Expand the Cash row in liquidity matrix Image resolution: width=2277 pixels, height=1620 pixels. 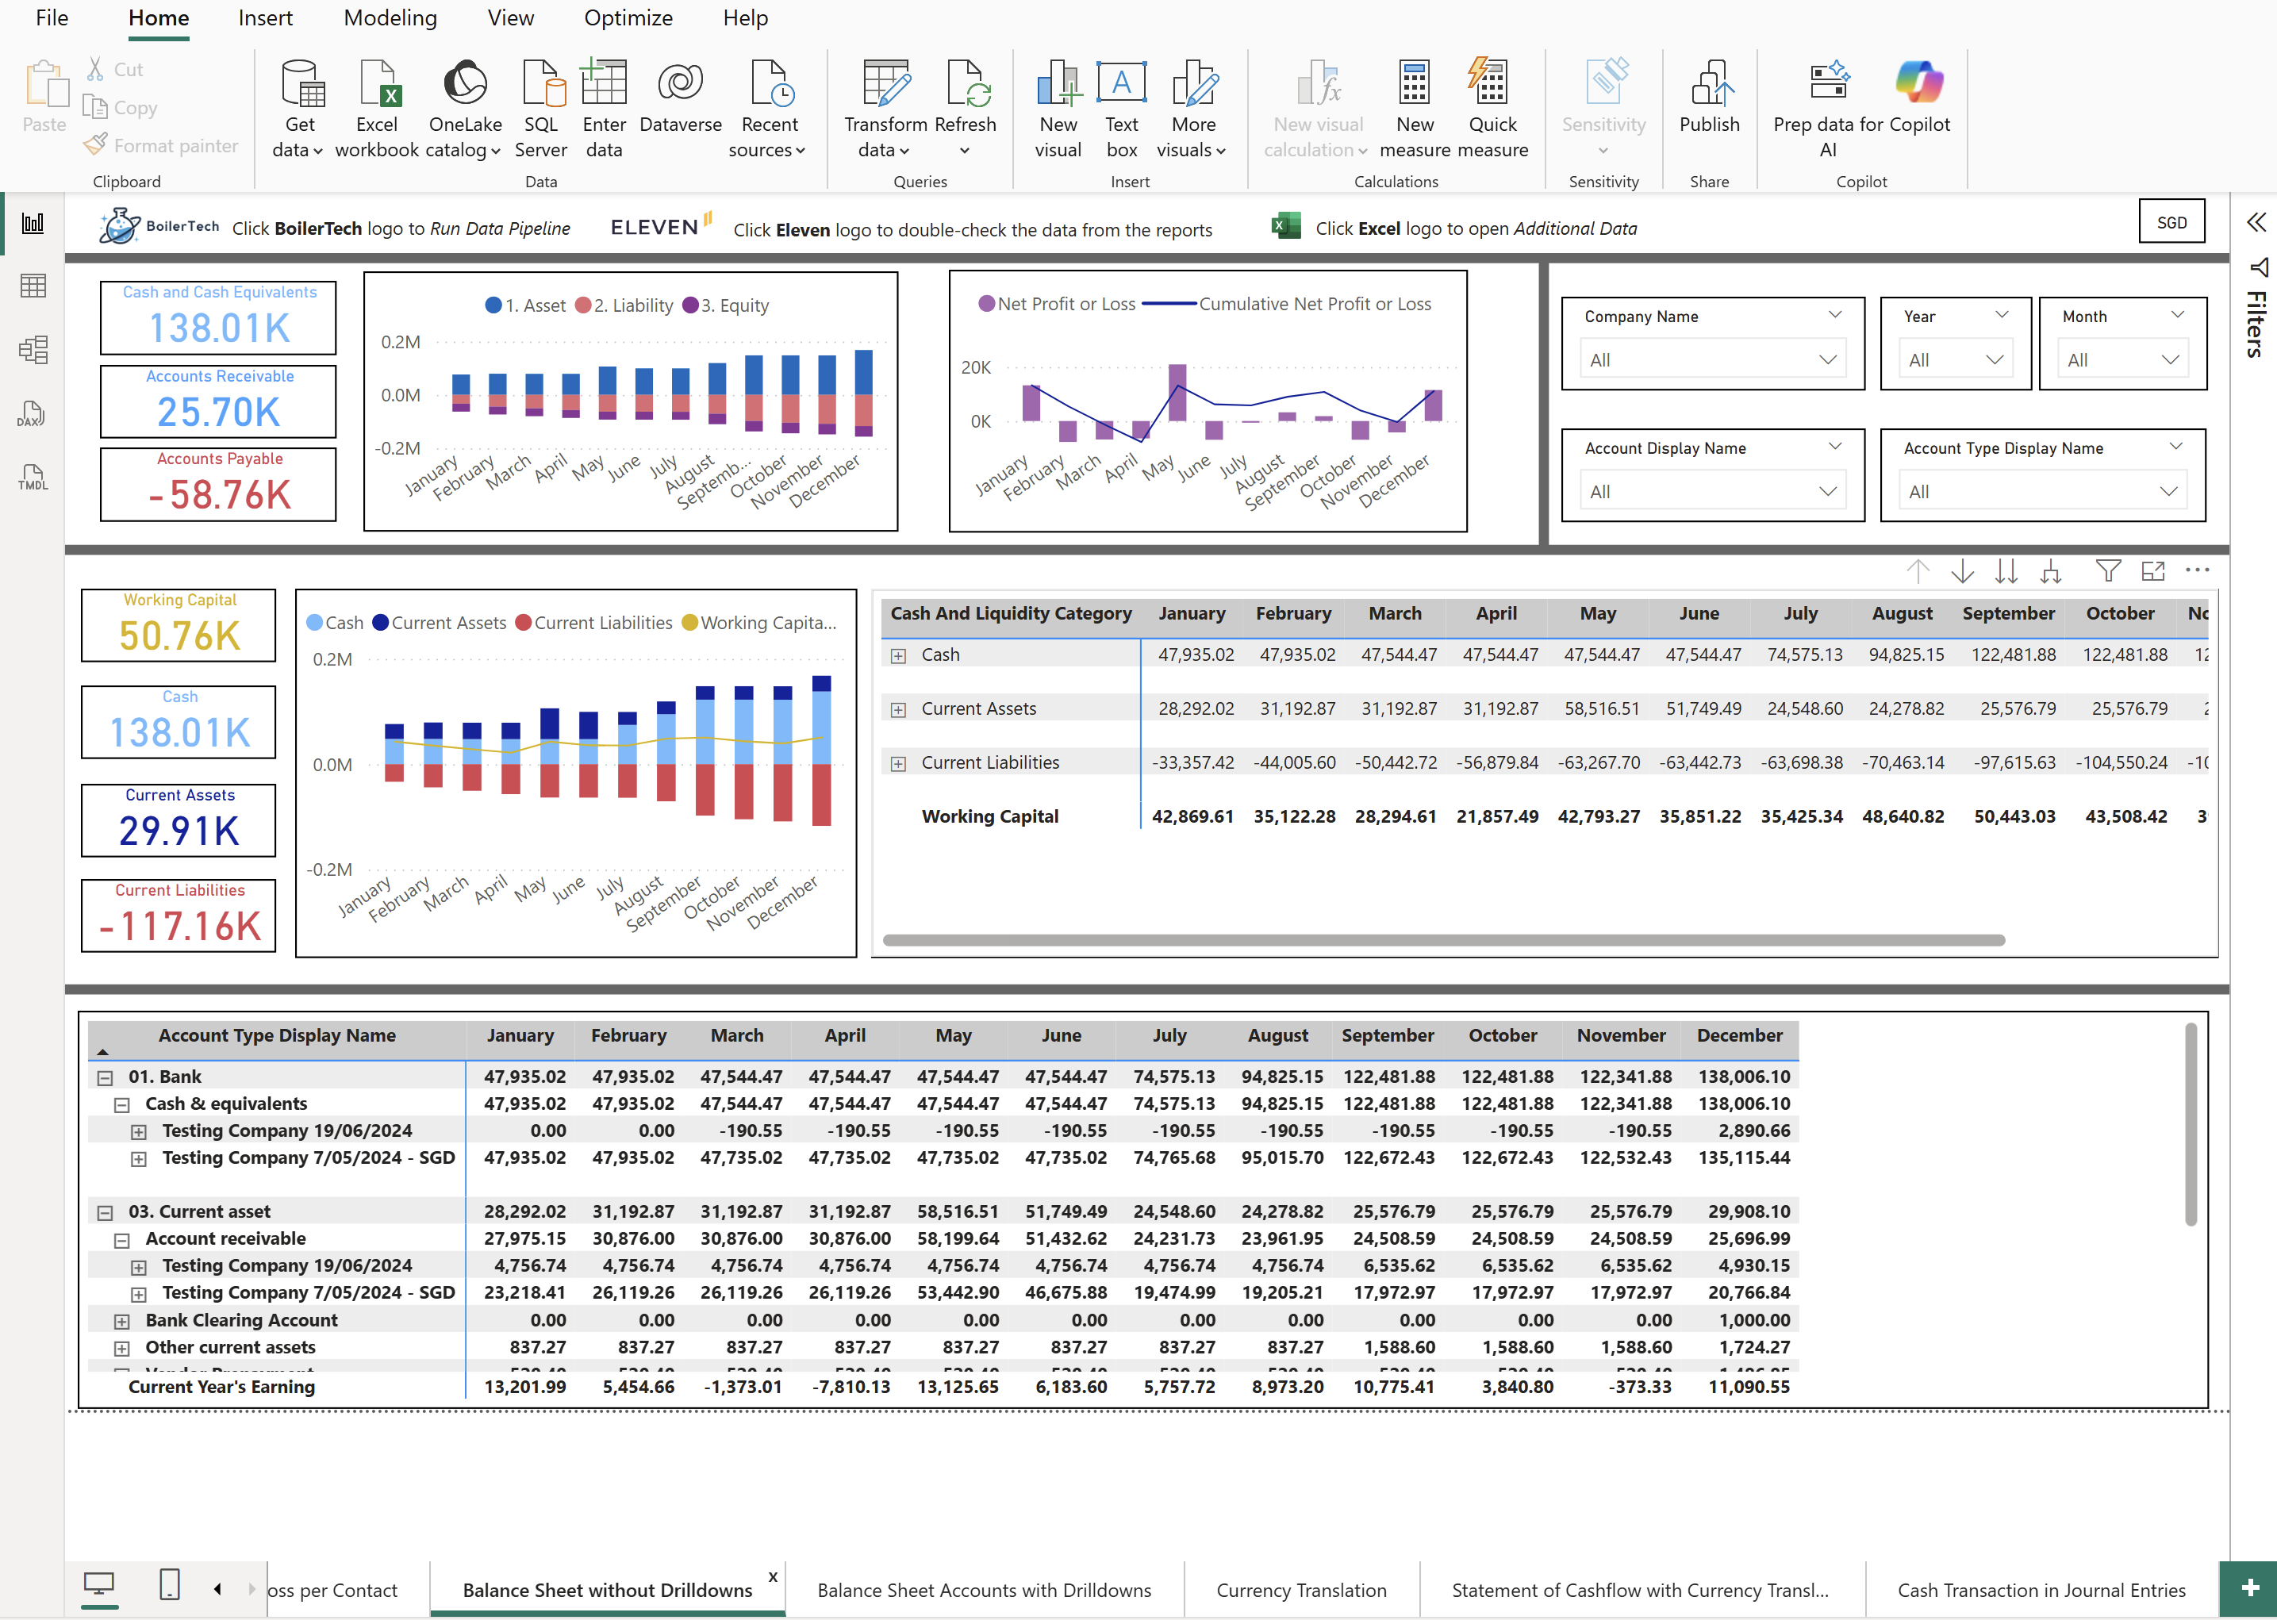(x=899, y=655)
